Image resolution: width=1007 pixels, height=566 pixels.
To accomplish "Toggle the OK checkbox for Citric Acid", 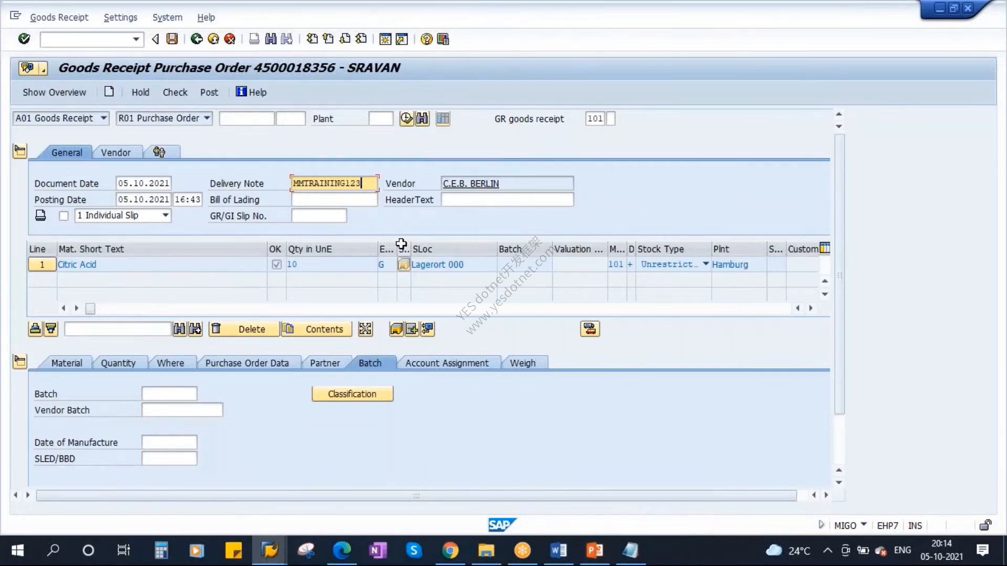I will click(x=276, y=265).
